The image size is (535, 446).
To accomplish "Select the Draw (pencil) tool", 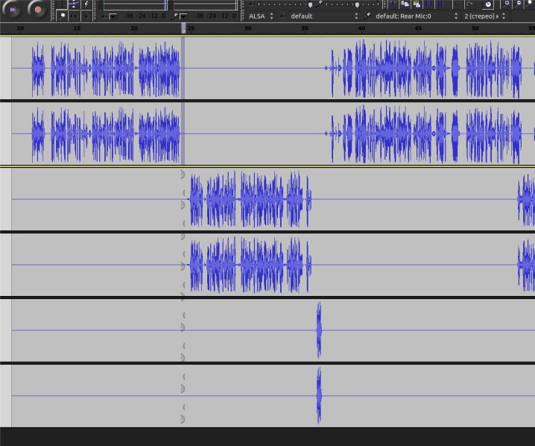I will coord(86,4).
